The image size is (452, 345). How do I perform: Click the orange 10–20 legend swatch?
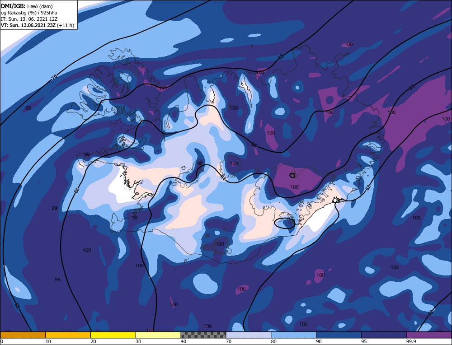click(68, 335)
